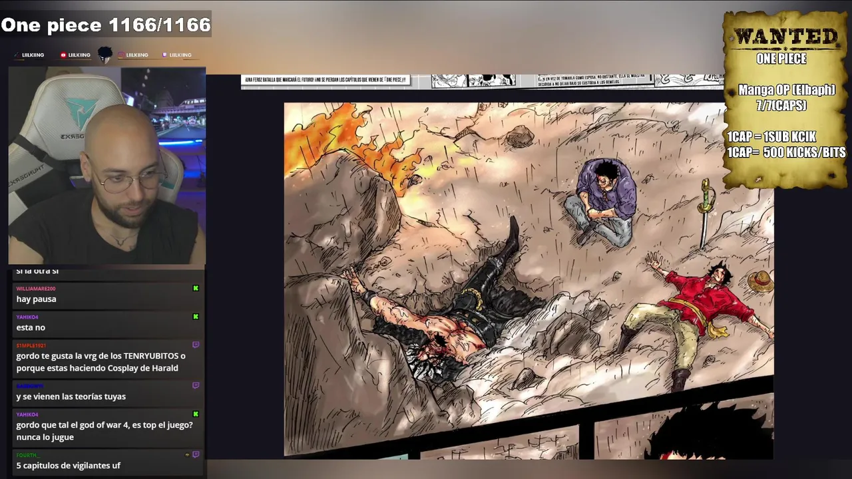Click Twitch badge on S1MPLE1921's message
The width and height of the screenshot is (852, 479).
pos(196,345)
